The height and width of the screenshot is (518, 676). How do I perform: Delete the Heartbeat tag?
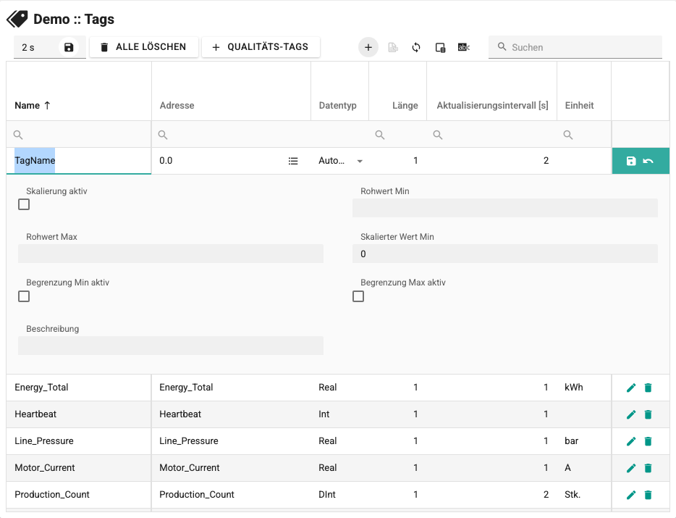coord(648,414)
